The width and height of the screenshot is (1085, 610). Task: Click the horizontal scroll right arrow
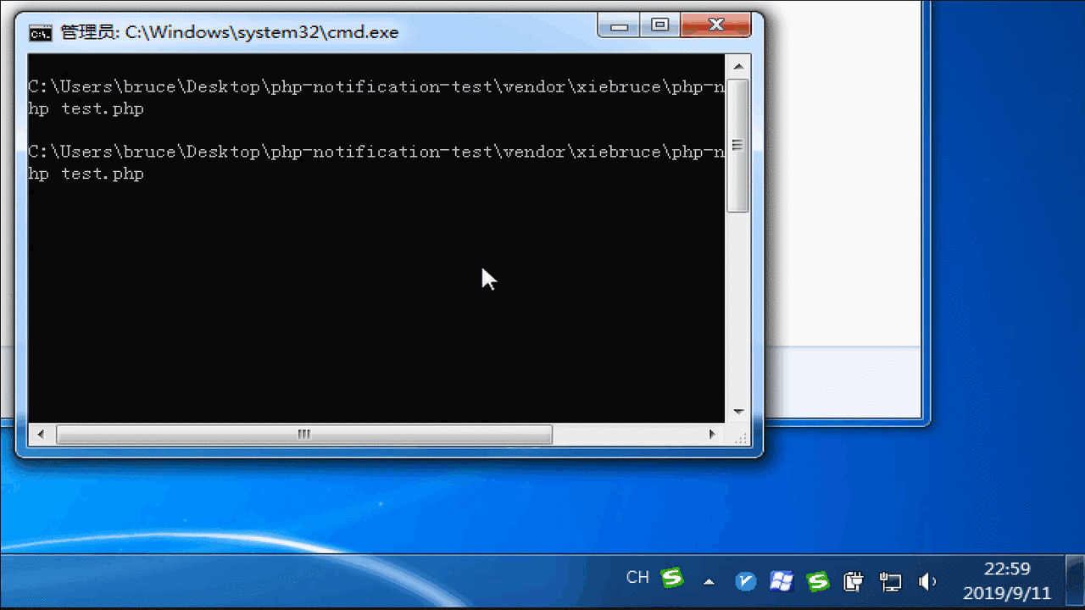[x=713, y=435]
